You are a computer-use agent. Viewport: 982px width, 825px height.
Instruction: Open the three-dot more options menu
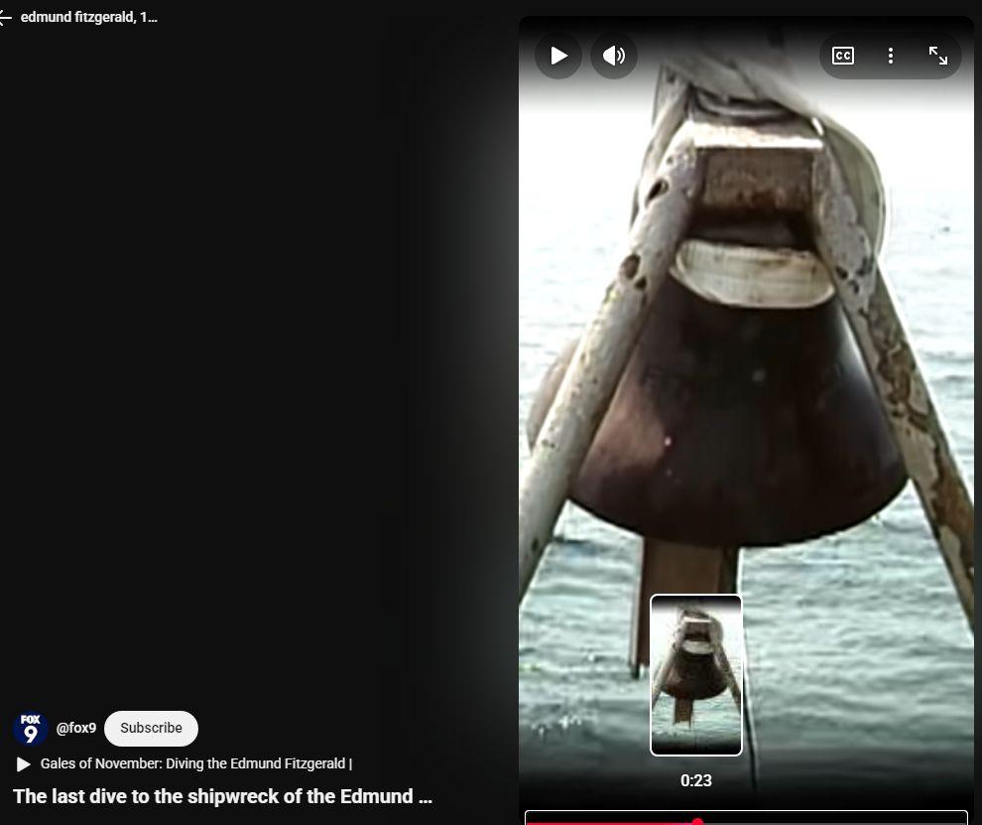click(x=890, y=56)
